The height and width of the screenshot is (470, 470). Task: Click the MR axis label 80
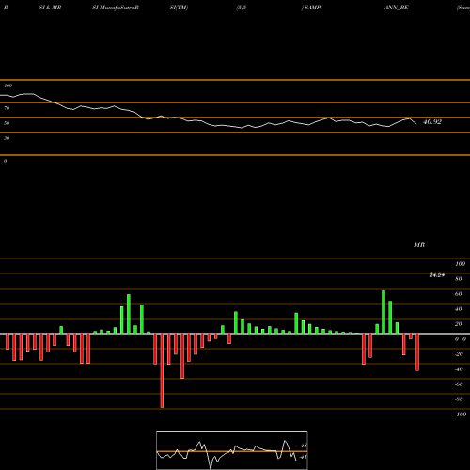(x=459, y=279)
